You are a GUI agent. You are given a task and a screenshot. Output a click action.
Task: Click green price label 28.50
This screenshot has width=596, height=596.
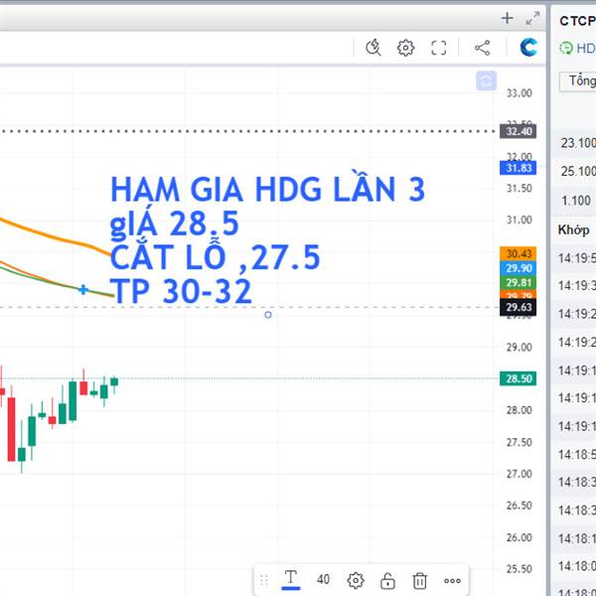[519, 378]
